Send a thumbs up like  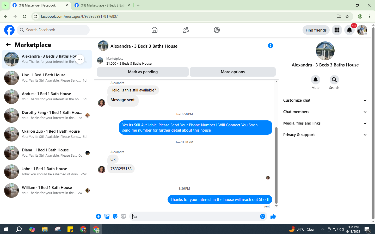(273, 216)
